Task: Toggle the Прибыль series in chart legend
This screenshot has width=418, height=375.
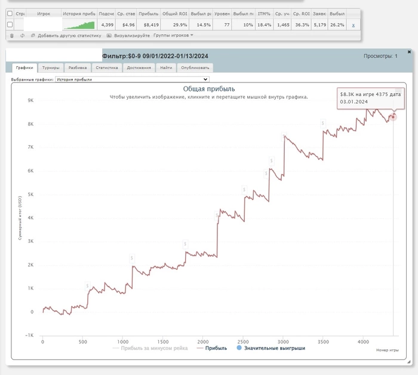Action: point(212,348)
